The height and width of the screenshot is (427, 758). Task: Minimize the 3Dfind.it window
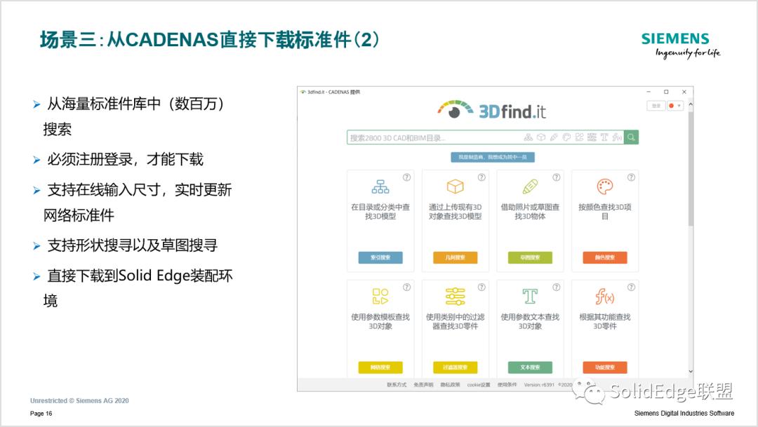pos(649,92)
